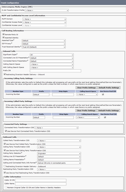Open E.164 Transformation Profile dropdown
126x192 pixels.
point(47,10)
